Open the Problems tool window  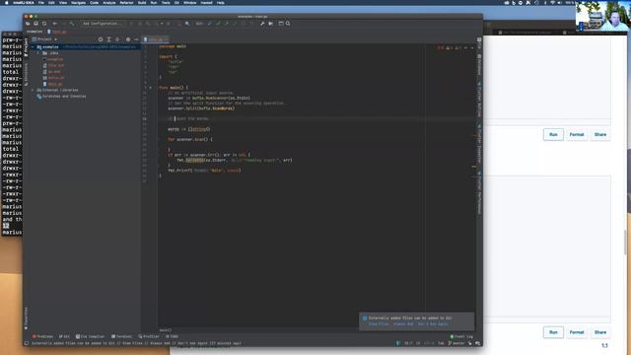pyautogui.click(x=42, y=336)
